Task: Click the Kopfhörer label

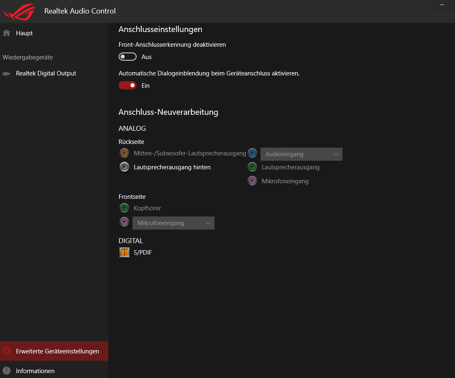Action: [x=147, y=208]
